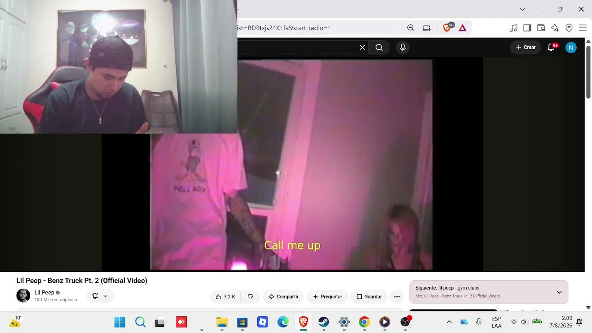Click the page vertical scrollbar thumb
592x333 pixels.
tap(588, 72)
